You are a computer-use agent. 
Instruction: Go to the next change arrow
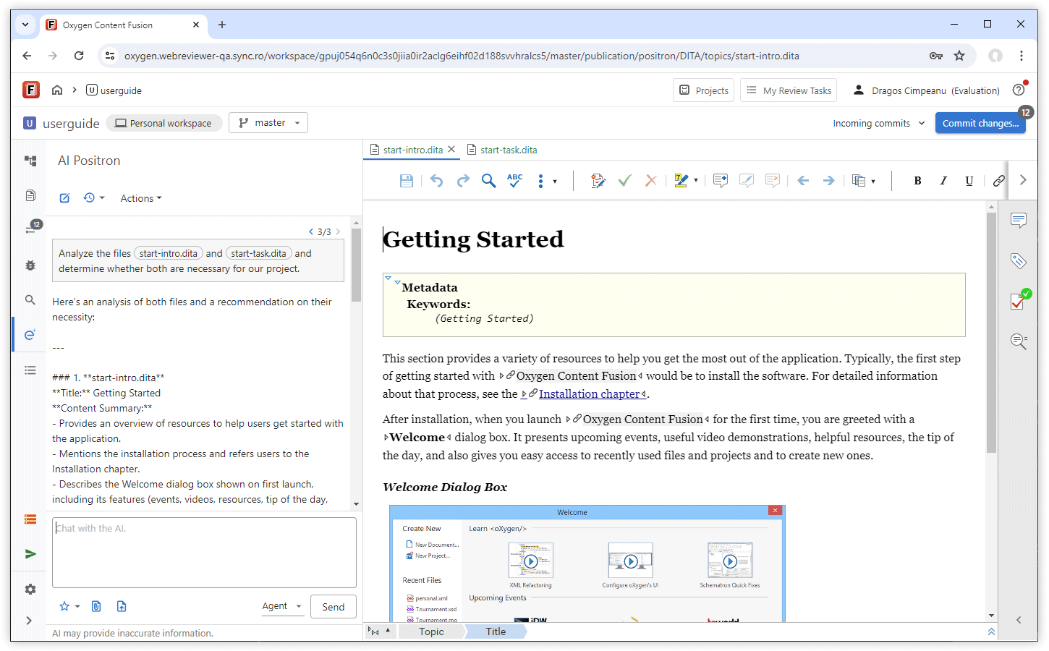(x=829, y=181)
